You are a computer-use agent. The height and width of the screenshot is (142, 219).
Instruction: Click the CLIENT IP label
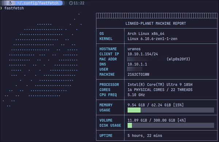click(109, 54)
